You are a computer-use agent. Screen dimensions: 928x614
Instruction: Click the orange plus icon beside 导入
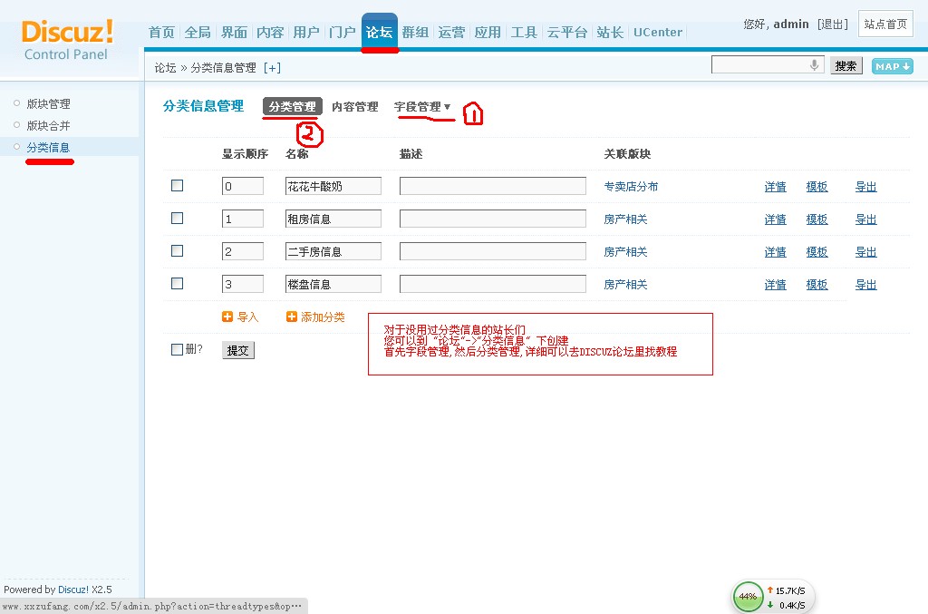pyautogui.click(x=227, y=317)
